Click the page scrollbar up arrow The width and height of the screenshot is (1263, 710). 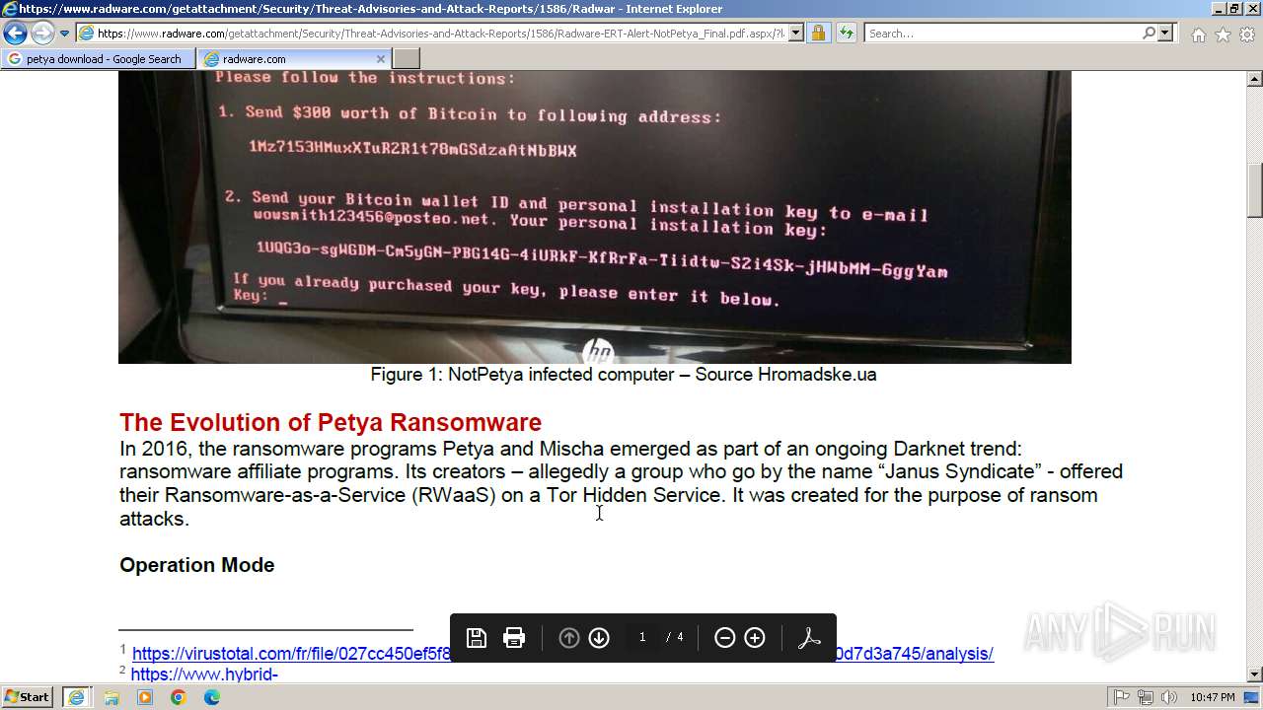[x=1255, y=79]
